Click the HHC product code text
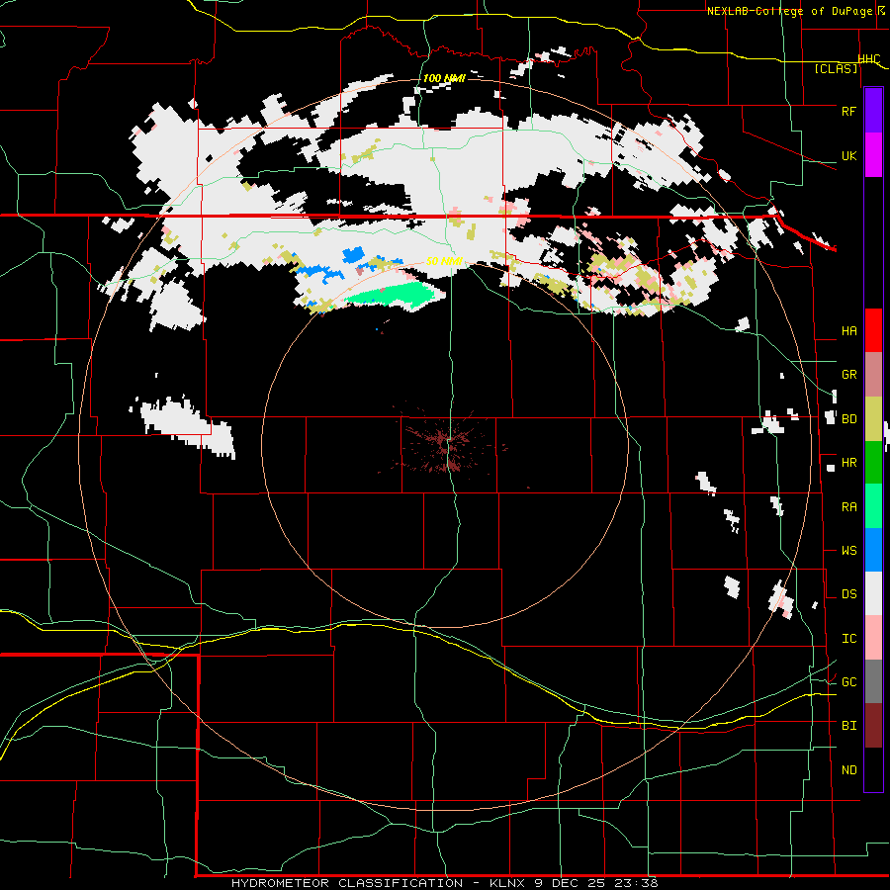890x890 pixels. click(869, 59)
